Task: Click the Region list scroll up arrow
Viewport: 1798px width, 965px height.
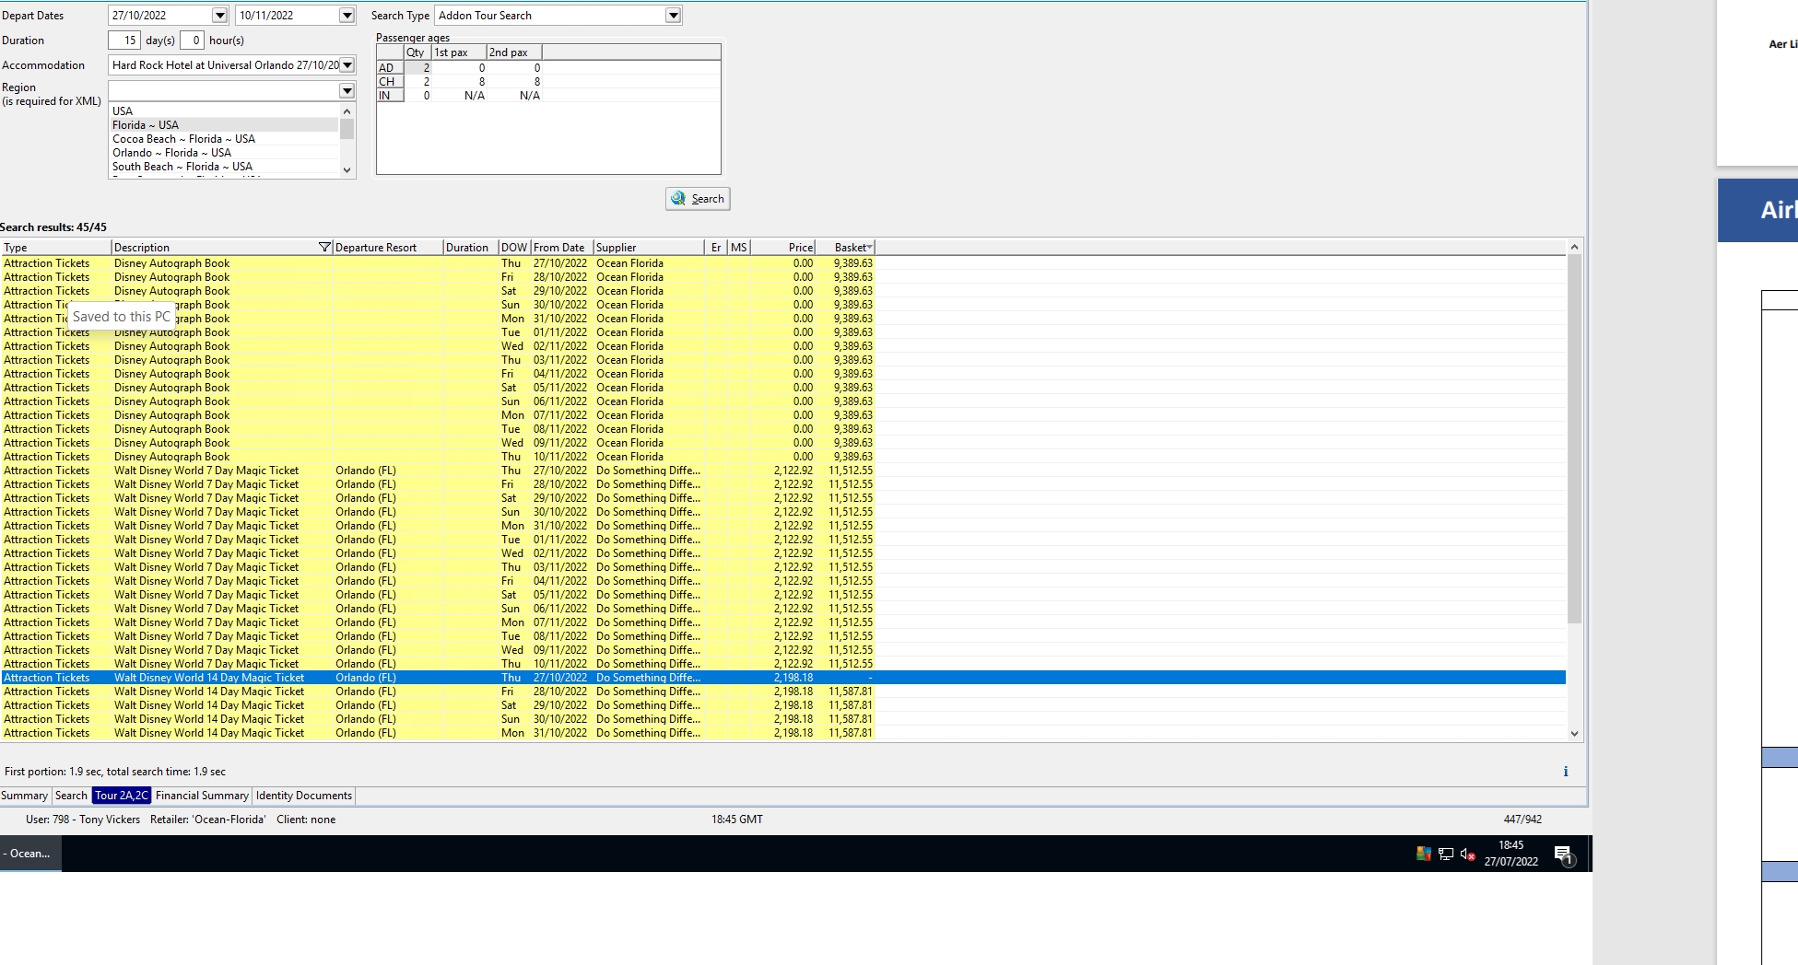Action: pyautogui.click(x=347, y=110)
